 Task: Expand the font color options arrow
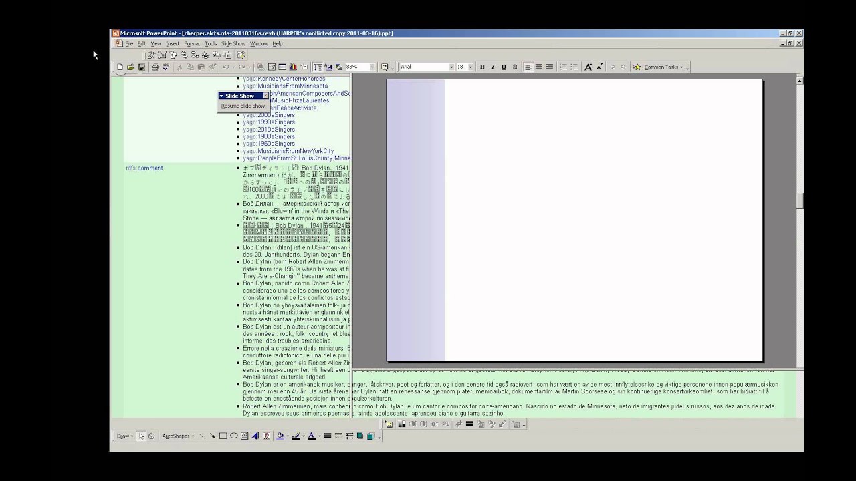pyautogui.click(x=319, y=436)
